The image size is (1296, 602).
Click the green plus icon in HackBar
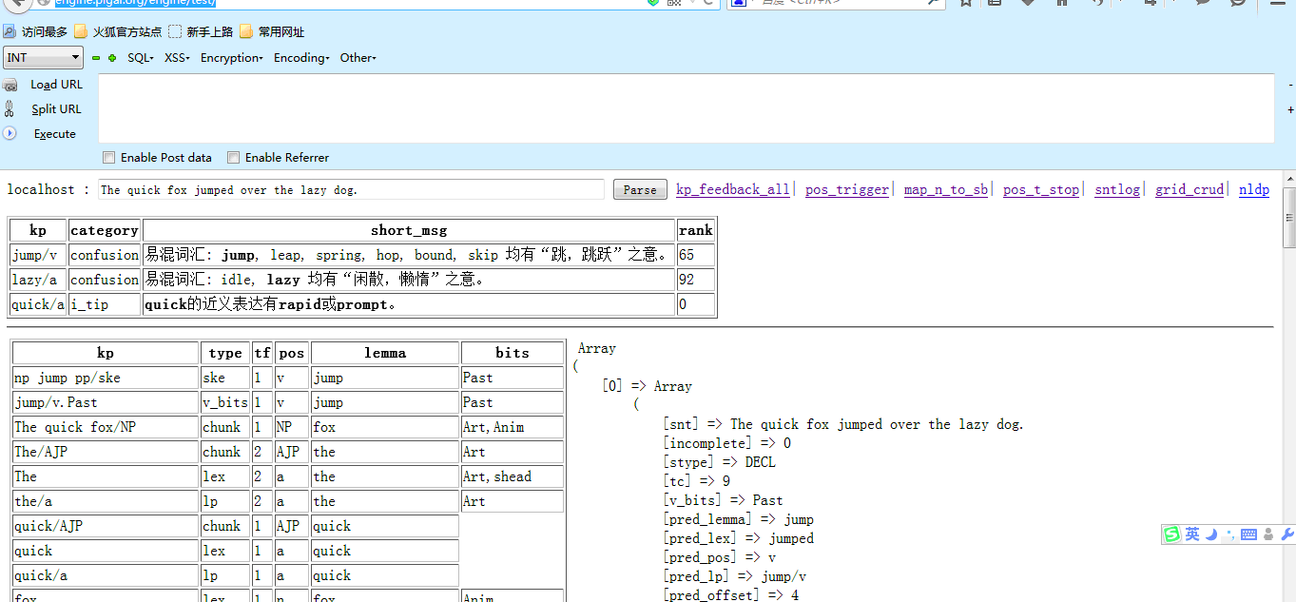pos(112,58)
